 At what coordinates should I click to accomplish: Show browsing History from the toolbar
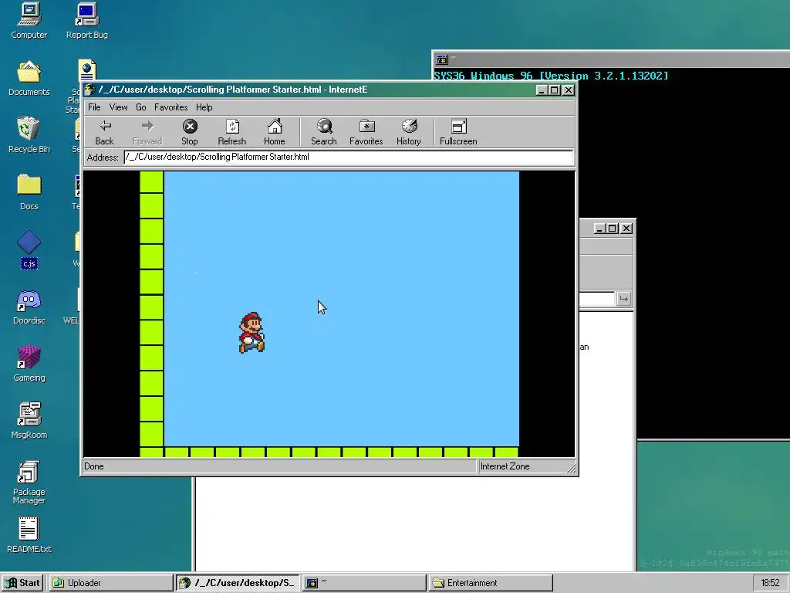pos(409,133)
